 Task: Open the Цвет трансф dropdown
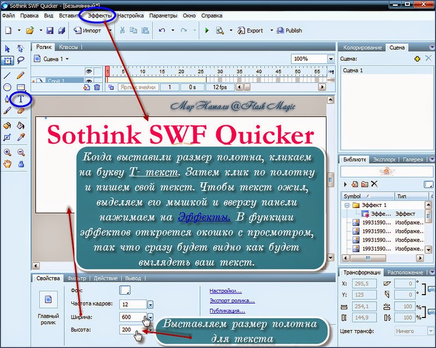click(431, 331)
